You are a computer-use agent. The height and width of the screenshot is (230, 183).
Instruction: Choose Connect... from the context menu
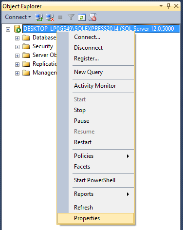coord(96,37)
